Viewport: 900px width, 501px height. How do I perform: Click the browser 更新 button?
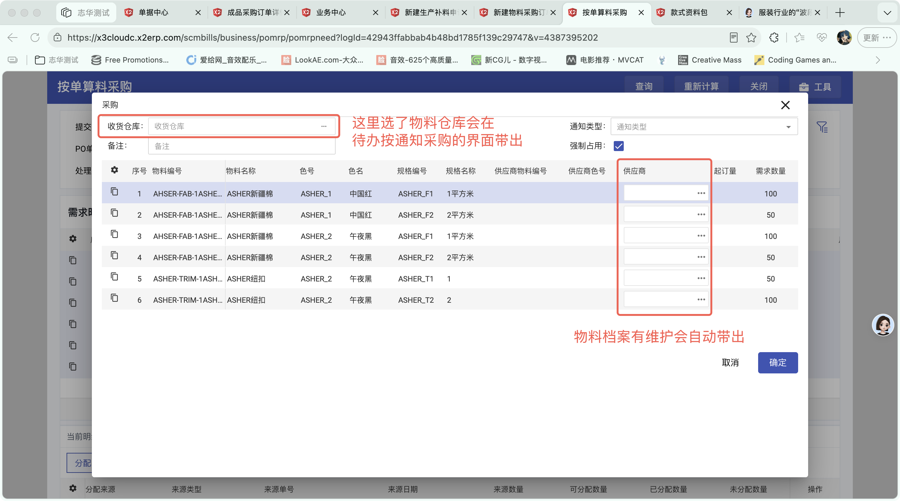tap(876, 38)
